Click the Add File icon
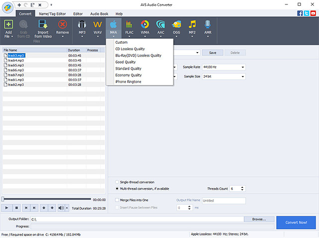The image size is (319, 238). [x=8, y=27]
